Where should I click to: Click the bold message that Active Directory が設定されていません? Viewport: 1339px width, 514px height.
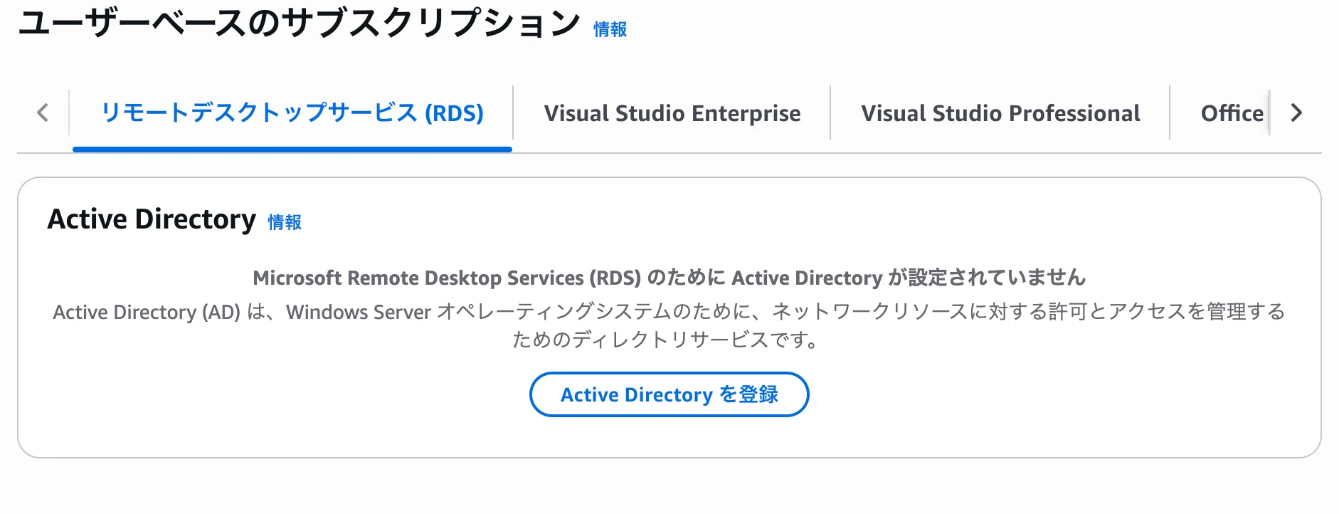(669, 277)
